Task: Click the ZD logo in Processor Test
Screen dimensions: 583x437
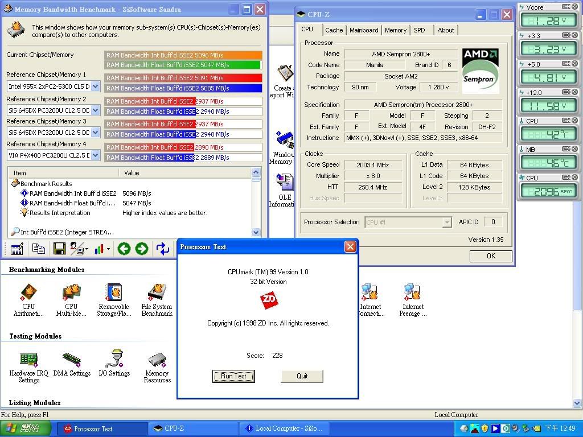Action: pos(269,300)
